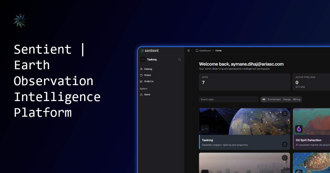Open the info icon on the Tasking card
This screenshot has width=330, height=173.
tap(285, 144)
